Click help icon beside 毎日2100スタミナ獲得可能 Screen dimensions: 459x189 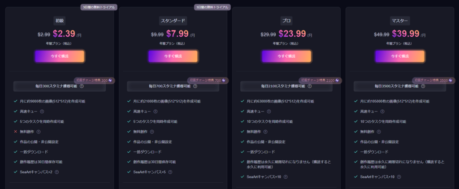[310, 86]
